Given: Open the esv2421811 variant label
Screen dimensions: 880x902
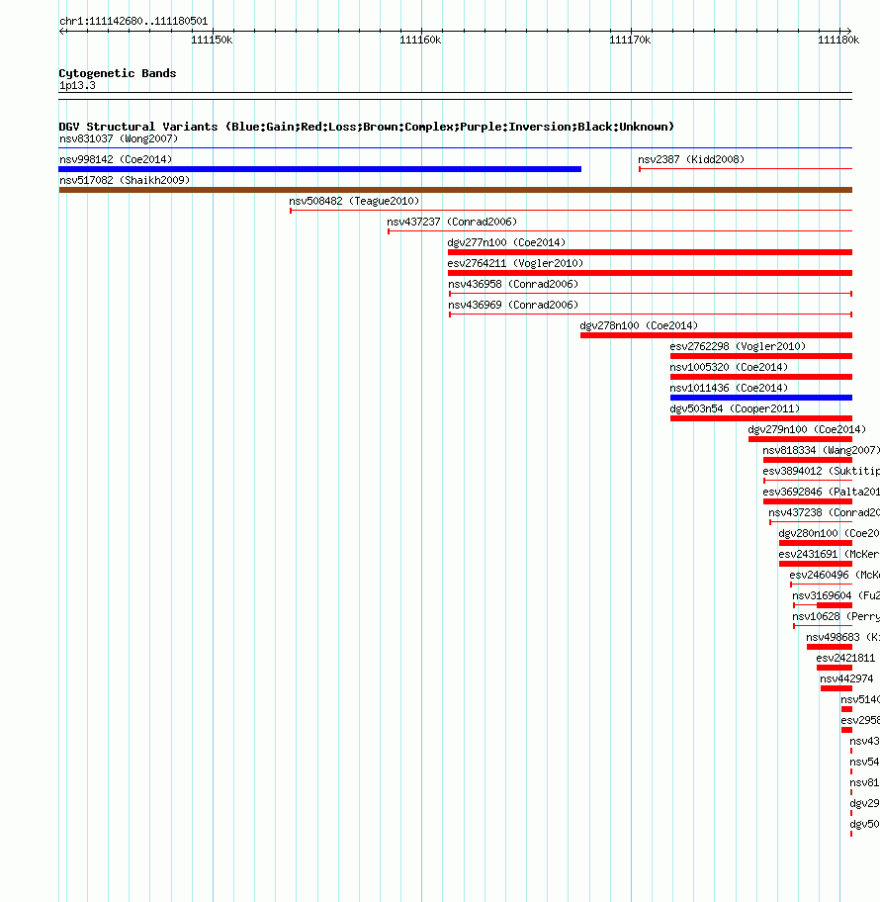Looking at the screenshot, I should [845, 657].
